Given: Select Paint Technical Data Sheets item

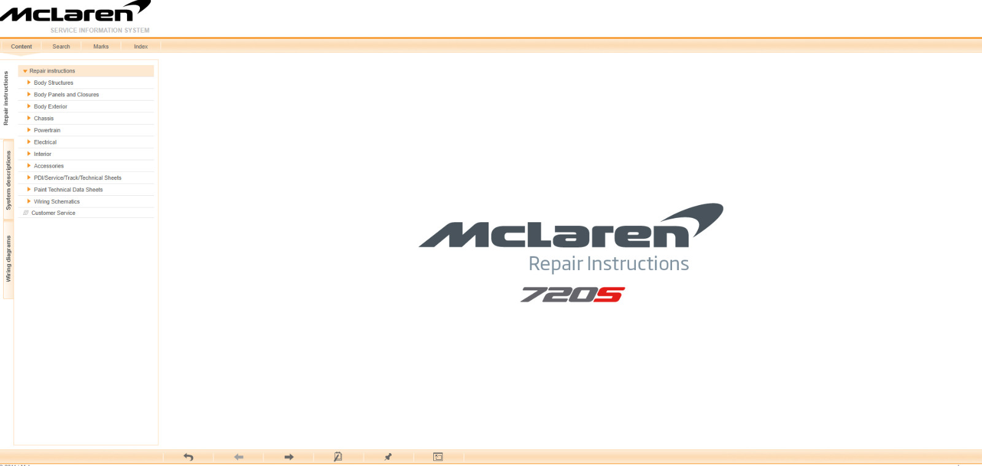Looking at the screenshot, I should point(68,190).
